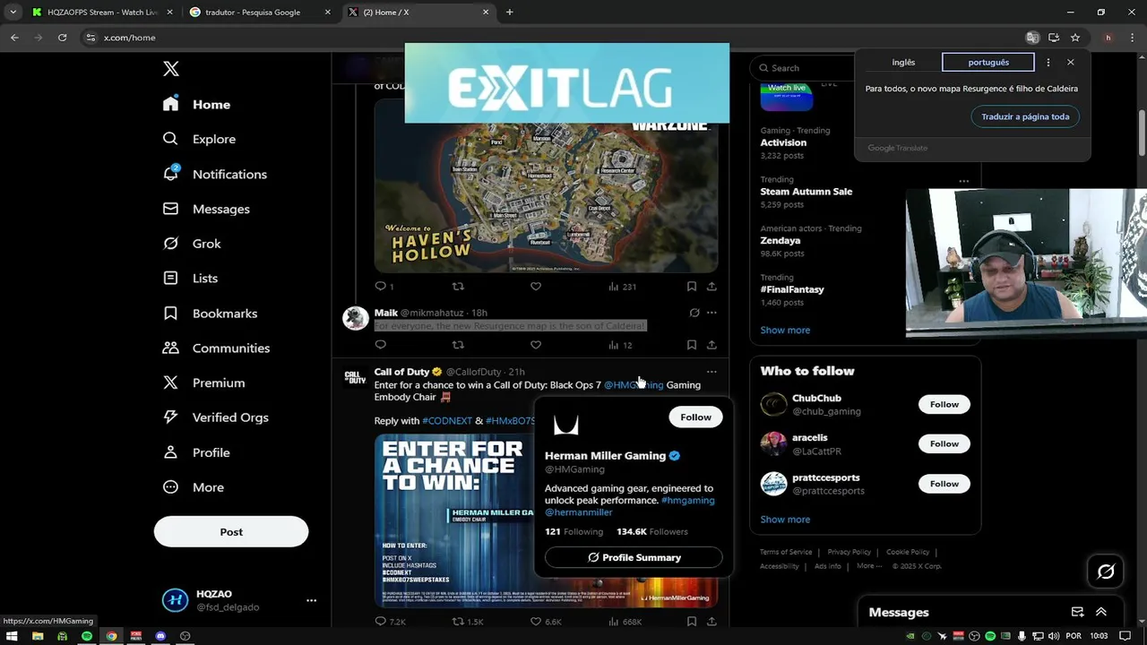
Task: Follow Herman Miller Gaming in hover card
Action: point(695,417)
